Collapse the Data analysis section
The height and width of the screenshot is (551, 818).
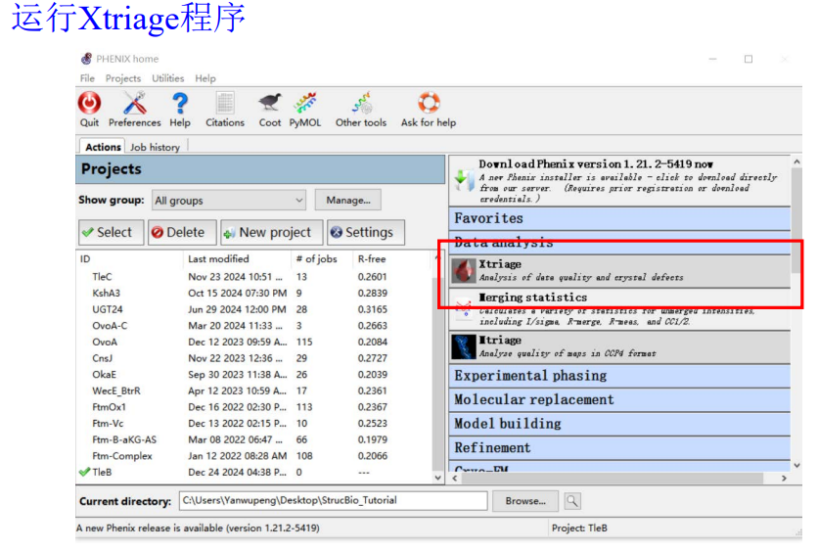point(619,242)
